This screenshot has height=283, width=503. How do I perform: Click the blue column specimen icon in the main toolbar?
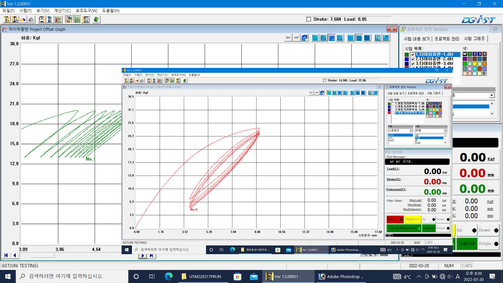coord(50,19)
